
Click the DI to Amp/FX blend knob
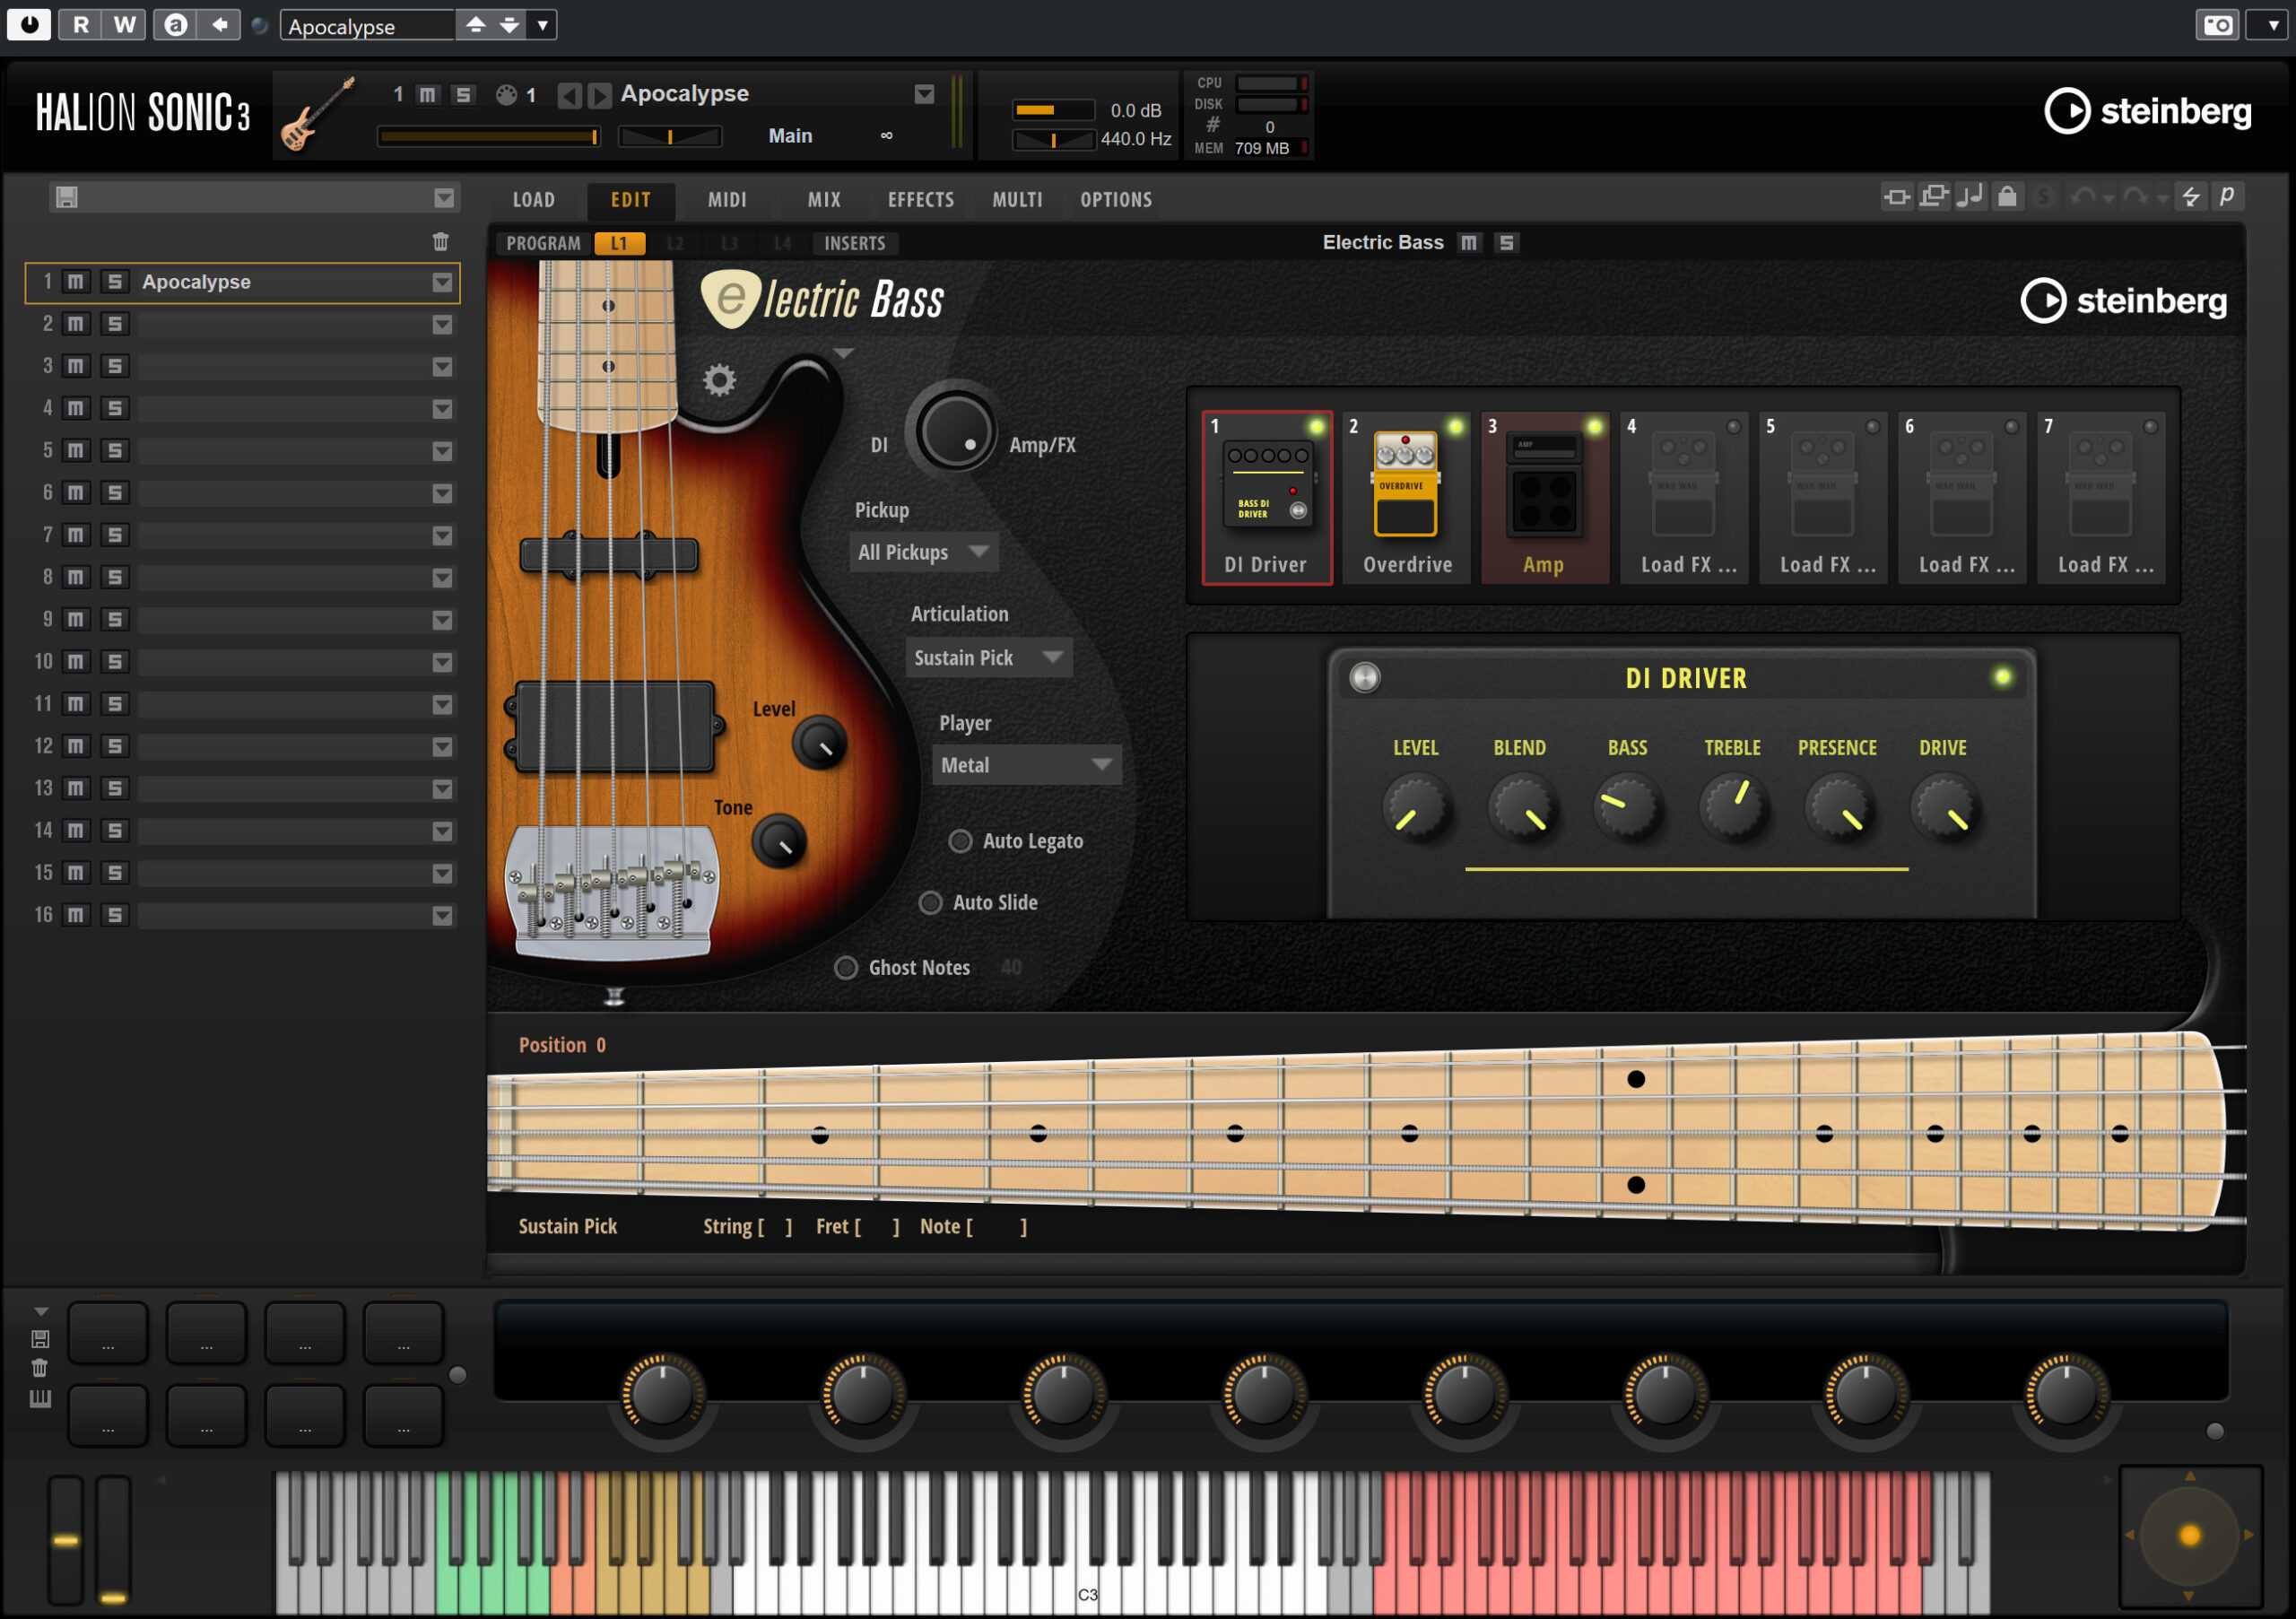954,431
